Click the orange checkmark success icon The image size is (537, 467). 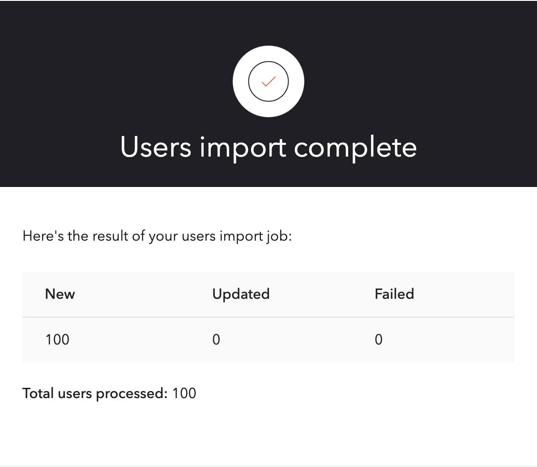(x=268, y=81)
